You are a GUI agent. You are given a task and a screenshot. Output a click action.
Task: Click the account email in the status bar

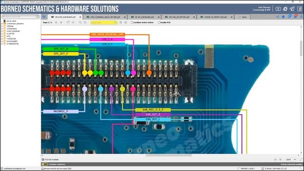pyautogui.click(x=15, y=169)
